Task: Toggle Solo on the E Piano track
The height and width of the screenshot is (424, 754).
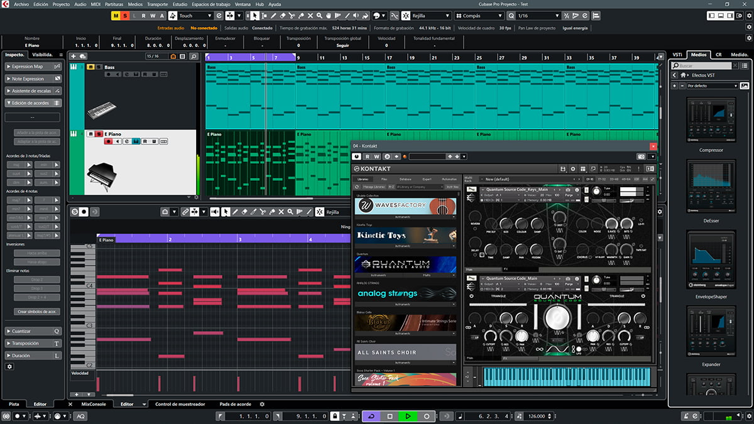Action: click(99, 134)
